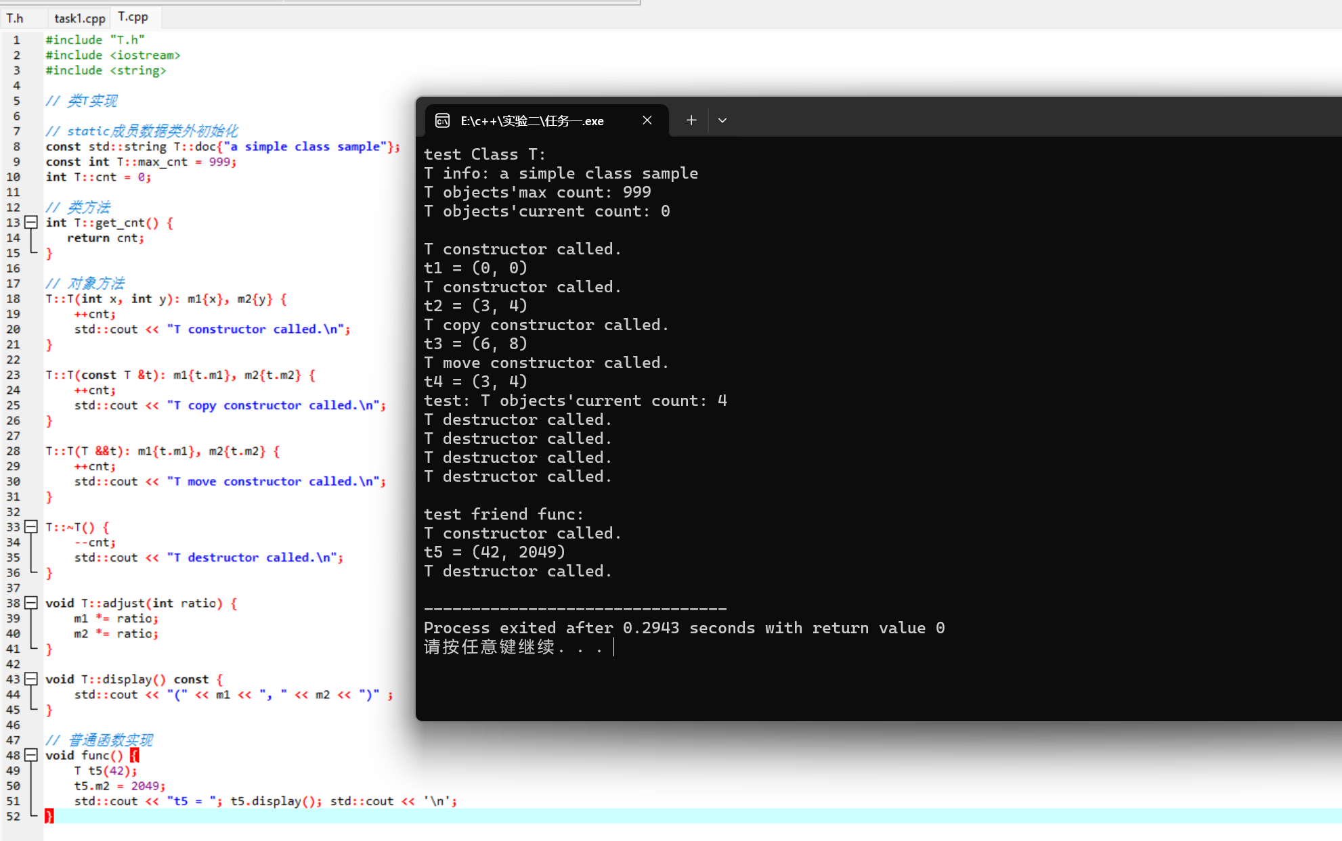Switch to the T.h tab
Image resolution: width=1342 pixels, height=841 pixels.
15,18
